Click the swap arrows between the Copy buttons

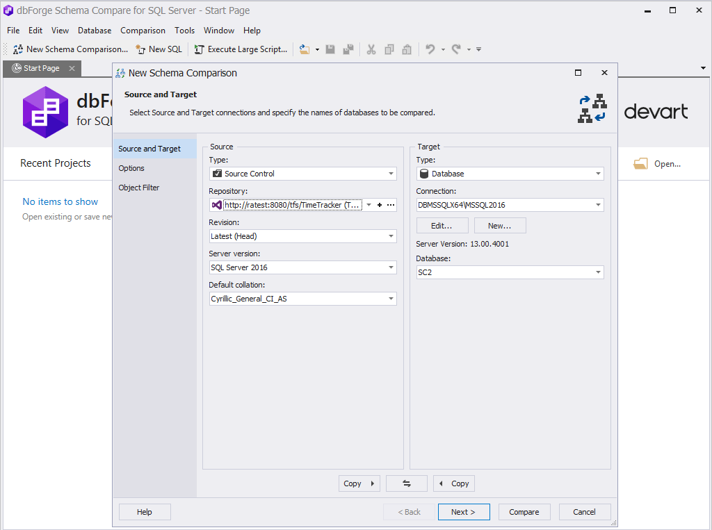point(406,483)
